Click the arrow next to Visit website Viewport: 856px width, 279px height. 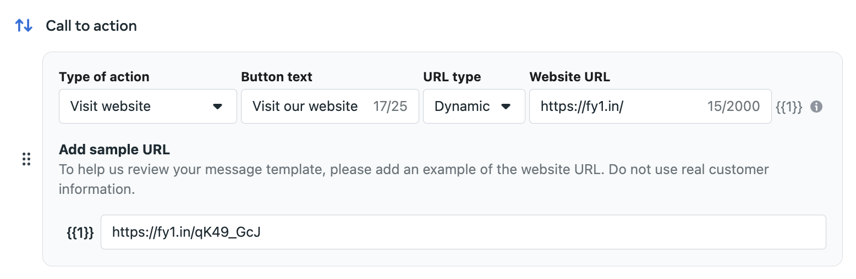[218, 107]
